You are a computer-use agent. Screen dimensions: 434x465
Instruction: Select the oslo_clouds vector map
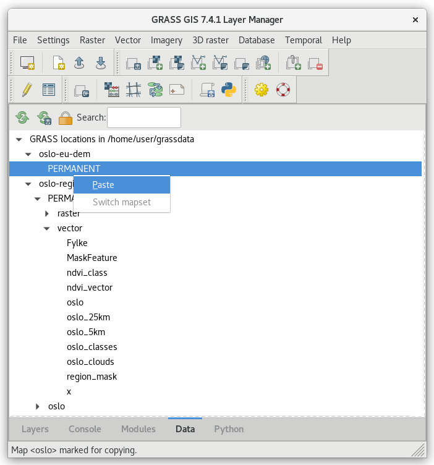90,362
